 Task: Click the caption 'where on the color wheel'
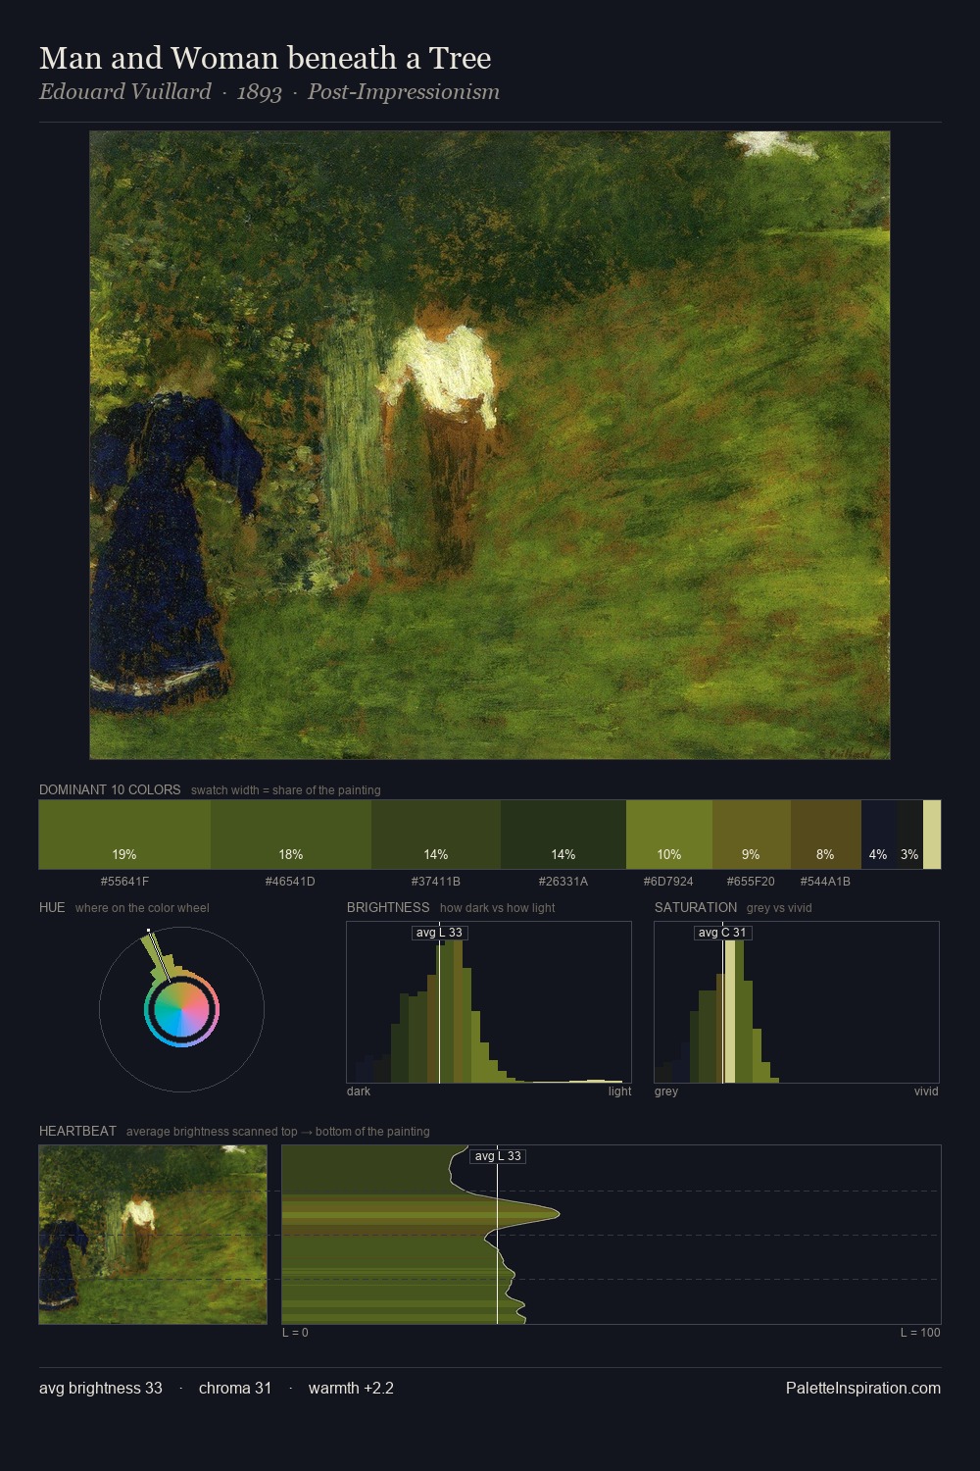pos(142,908)
